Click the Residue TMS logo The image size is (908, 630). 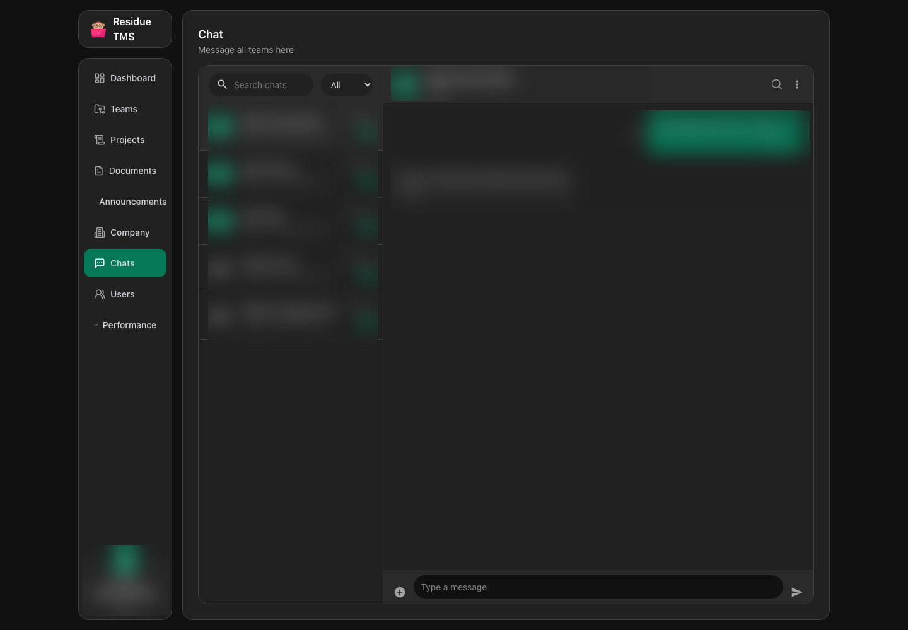point(98,30)
